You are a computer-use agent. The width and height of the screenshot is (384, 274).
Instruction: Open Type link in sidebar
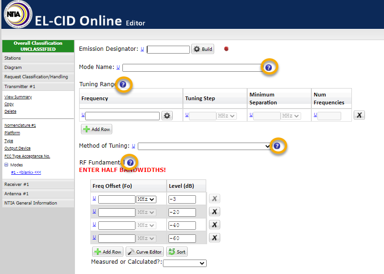(x=9, y=141)
